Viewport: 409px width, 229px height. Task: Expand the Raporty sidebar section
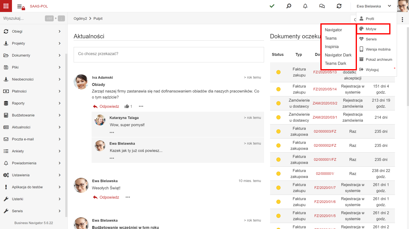pos(32,103)
